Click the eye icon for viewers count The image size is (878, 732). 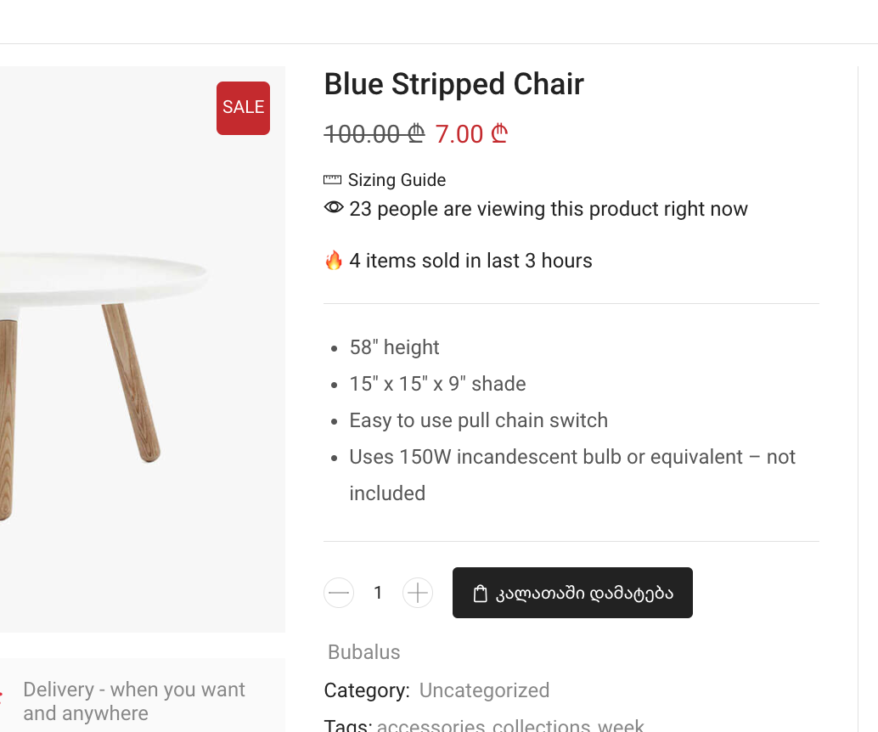(x=334, y=207)
